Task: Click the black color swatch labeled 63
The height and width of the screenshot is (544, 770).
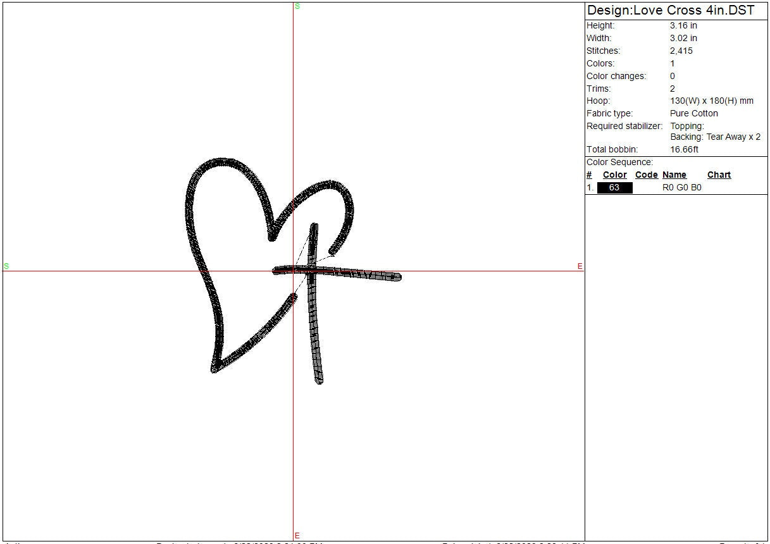Action: (614, 188)
